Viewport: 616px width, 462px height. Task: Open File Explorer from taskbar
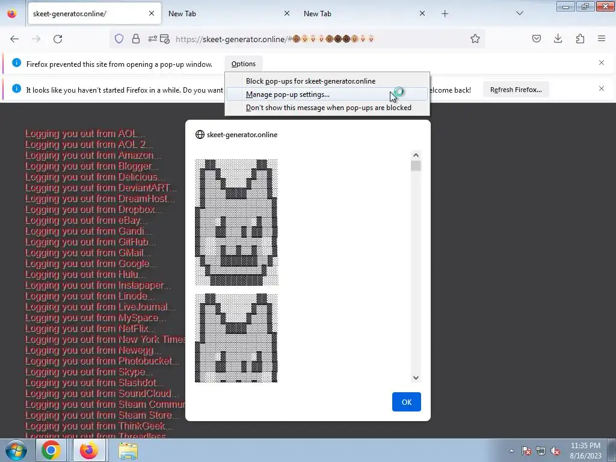tap(128, 451)
